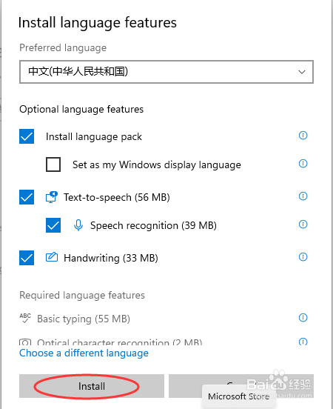Open the Choose a different language link

(x=84, y=353)
